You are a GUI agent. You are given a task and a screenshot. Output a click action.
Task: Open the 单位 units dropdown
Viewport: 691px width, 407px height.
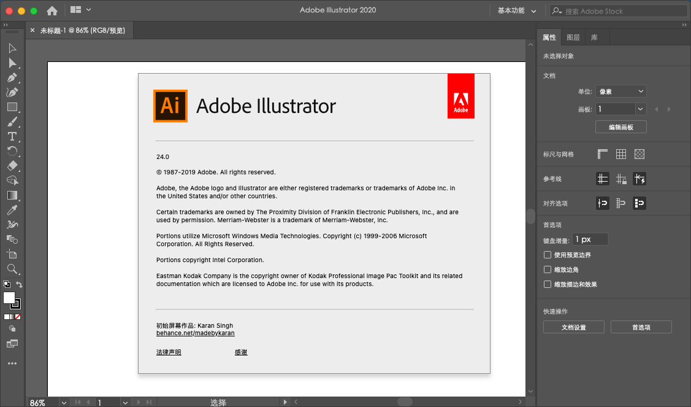tap(621, 91)
